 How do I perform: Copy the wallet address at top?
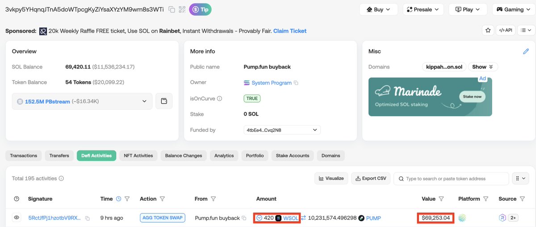coord(172,9)
